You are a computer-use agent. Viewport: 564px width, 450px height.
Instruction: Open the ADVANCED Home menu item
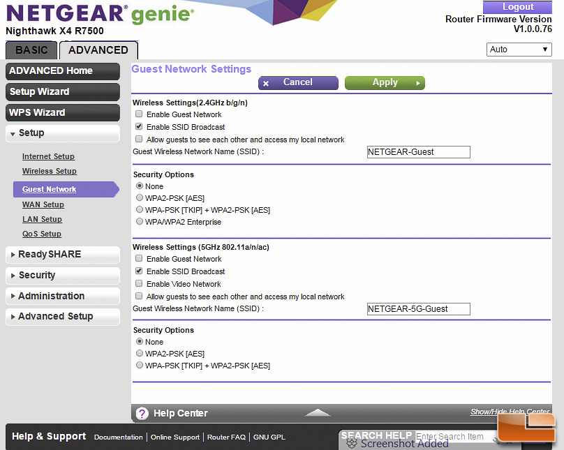(63, 71)
